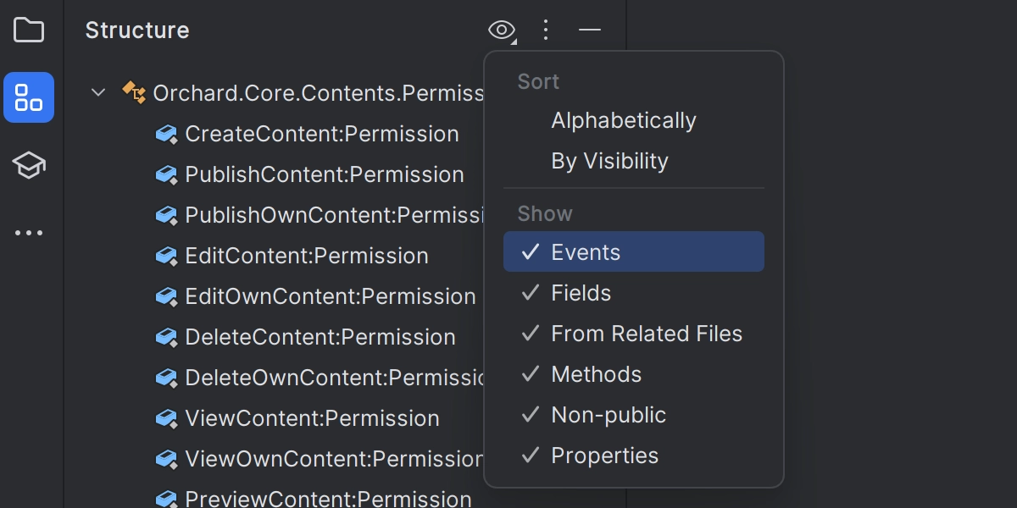The width and height of the screenshot is (1017, 508).
Task: Open the Project folder tool window icon
Action: point(29,30)
